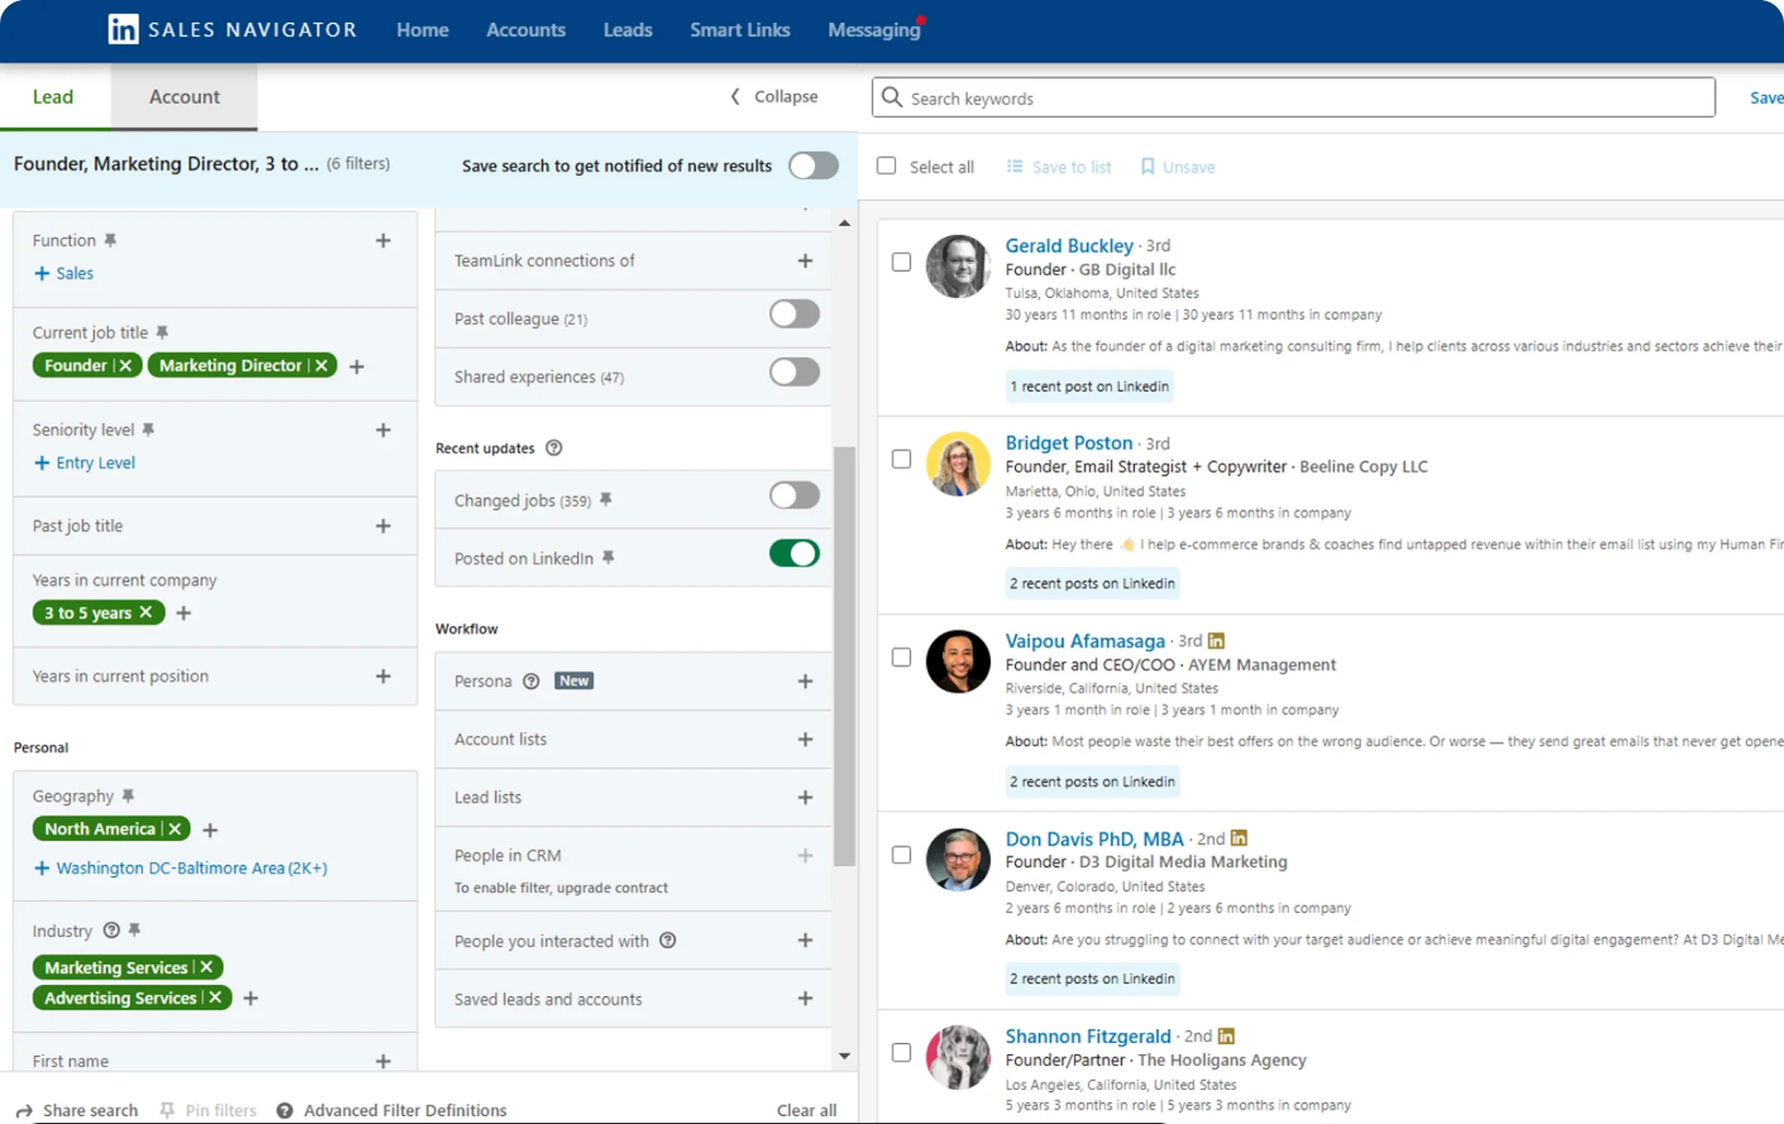Open the Home nav item

[422, 30]
